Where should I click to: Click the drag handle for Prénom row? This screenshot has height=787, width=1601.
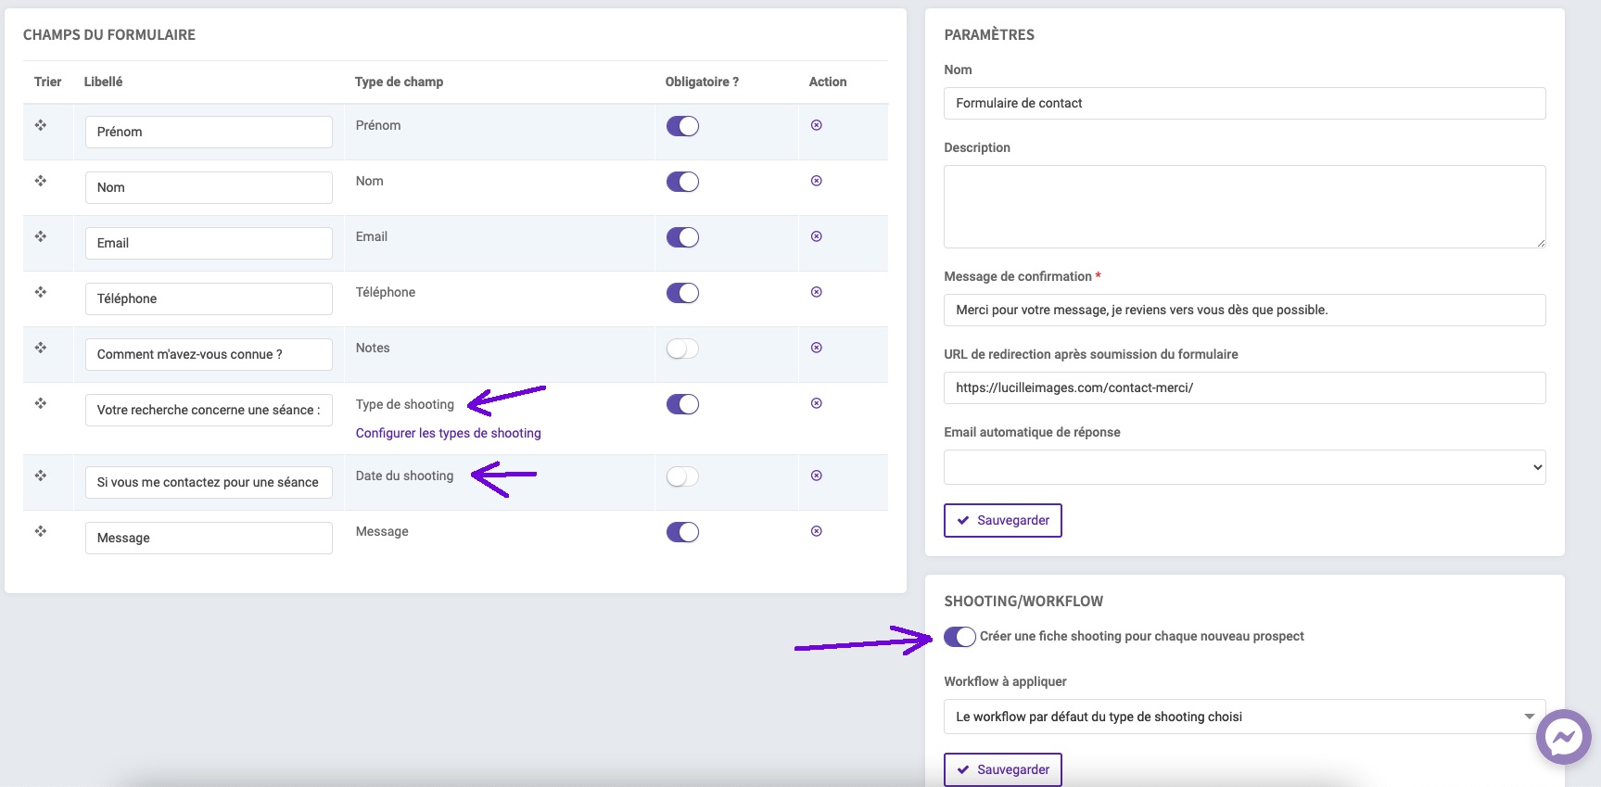pos(41,125)
